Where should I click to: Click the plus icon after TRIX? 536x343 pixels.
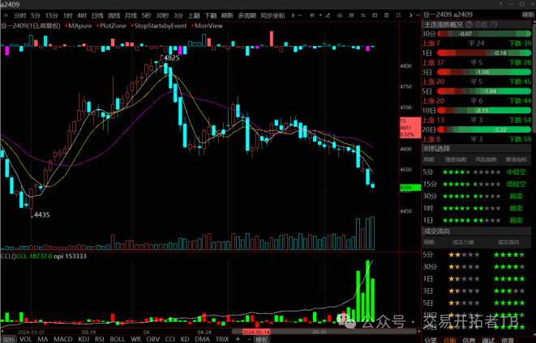point(238,339)
